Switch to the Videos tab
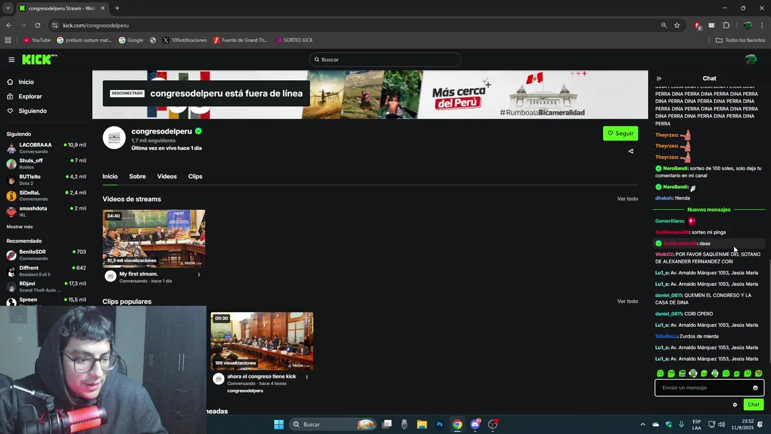The image size is (771, 434). (167, 177)
